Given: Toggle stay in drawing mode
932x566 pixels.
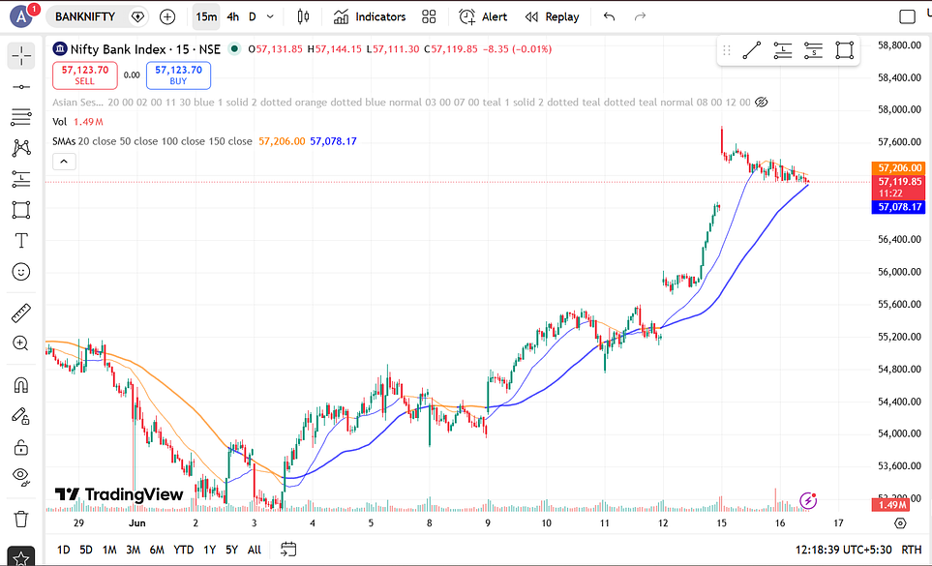Looking at the screenshot, I should point(21,416).
